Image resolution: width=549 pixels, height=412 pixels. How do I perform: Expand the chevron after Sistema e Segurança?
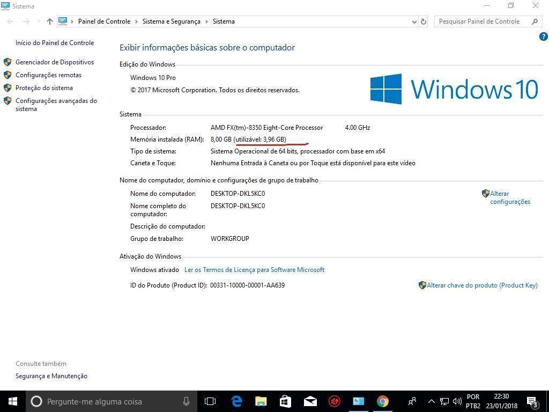click(x=206, y=21)
